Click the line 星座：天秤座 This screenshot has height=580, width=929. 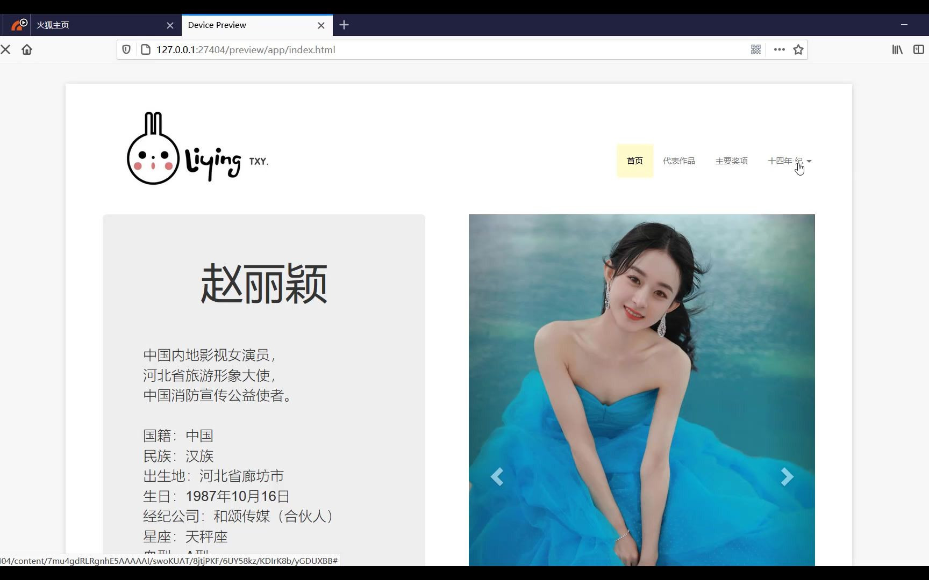click(x=185, y=536)
